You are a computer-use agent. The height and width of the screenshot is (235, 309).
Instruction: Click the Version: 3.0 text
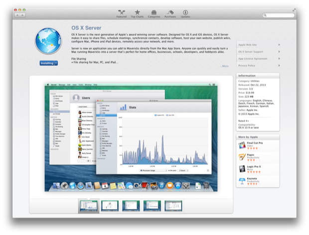(246, 89)
